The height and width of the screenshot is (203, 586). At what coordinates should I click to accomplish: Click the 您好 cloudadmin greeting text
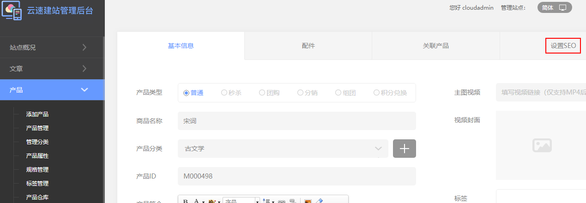click(471, 8)
